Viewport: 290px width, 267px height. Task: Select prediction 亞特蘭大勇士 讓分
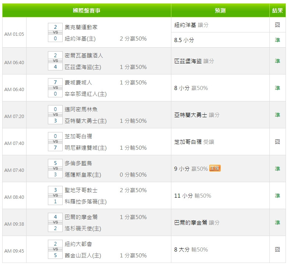[x=197, y=115]
